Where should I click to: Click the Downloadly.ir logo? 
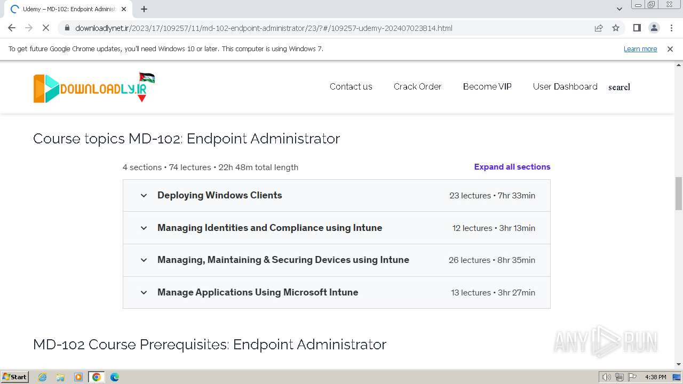pos(94,87)
